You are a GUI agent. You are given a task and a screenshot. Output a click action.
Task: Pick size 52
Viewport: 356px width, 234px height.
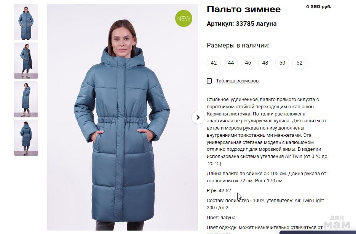click(300, 63)
